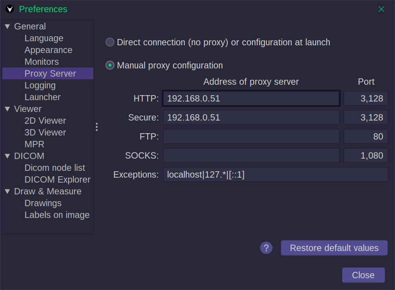
Task: Select Manual proxy configuration radio button
Action: (110, 65)
